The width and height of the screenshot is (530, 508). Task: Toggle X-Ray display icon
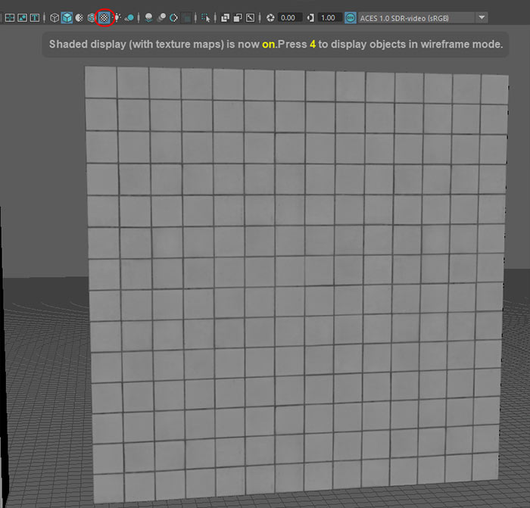pyautogui.click(x=225, y=17)
